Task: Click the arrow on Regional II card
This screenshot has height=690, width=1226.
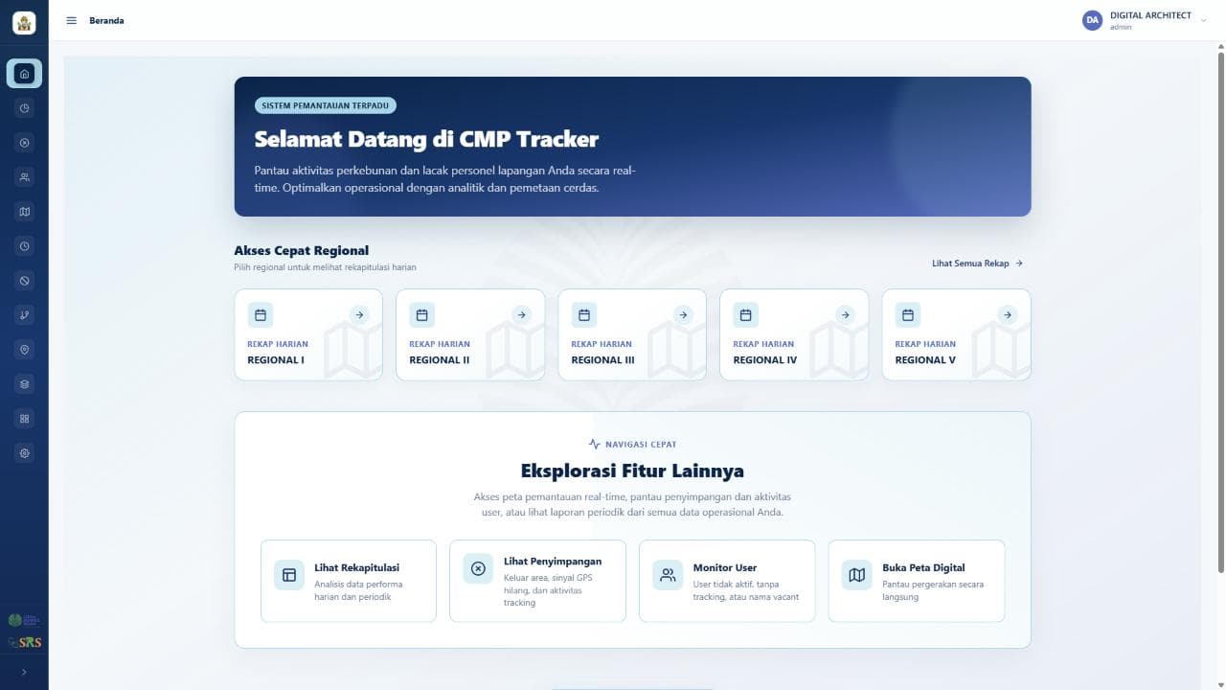Action: click(521, 314)
